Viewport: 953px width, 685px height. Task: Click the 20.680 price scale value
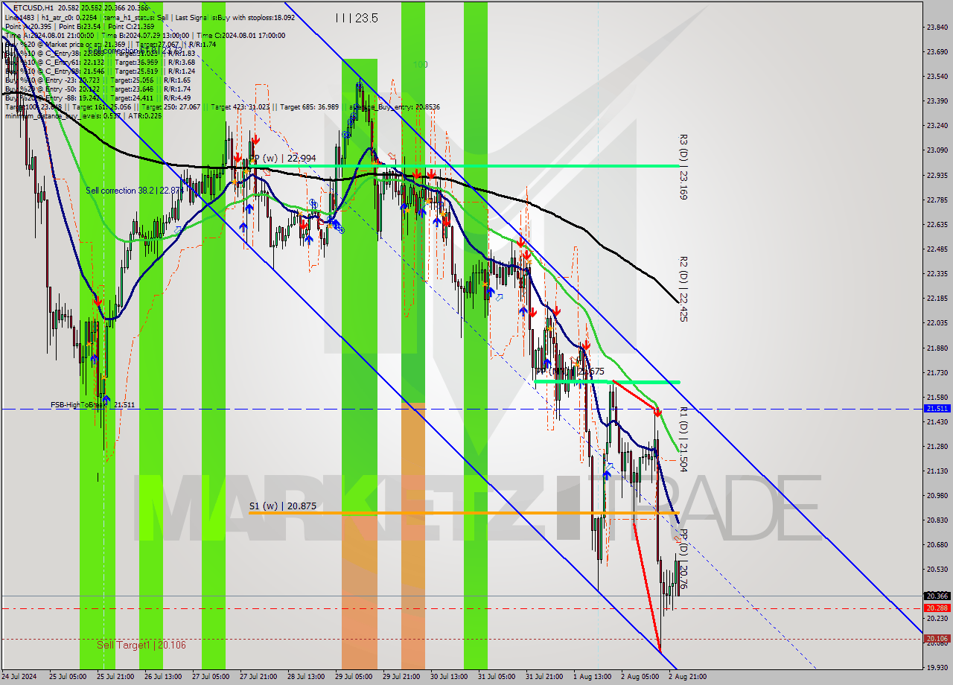(x=936, y=545)
